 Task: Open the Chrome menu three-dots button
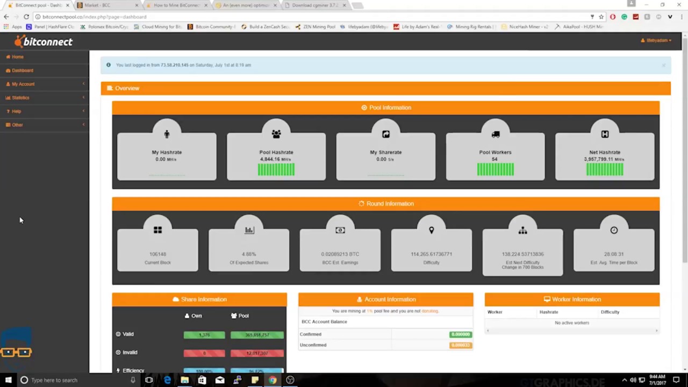click(681, 17)
